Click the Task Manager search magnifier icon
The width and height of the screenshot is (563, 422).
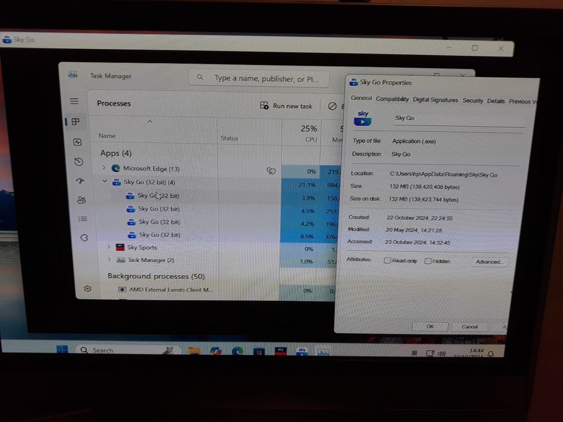(200, 77)
